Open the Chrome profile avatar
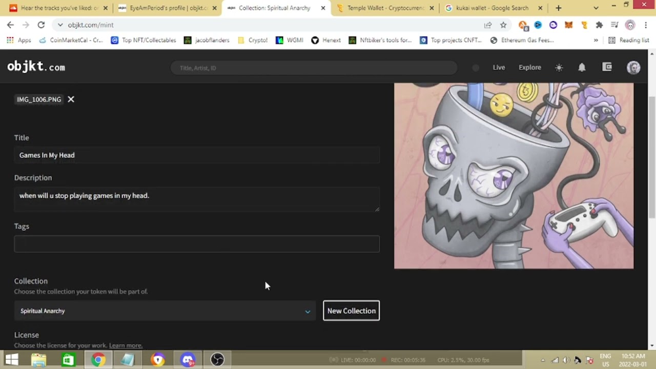 (x=630, y=25)
